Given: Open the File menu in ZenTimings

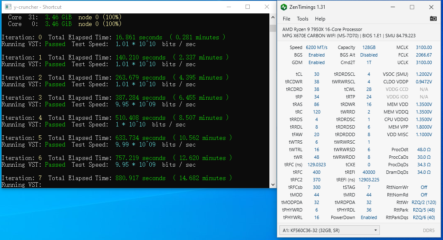Looking at the screenshot, I should tap(287, 19).
